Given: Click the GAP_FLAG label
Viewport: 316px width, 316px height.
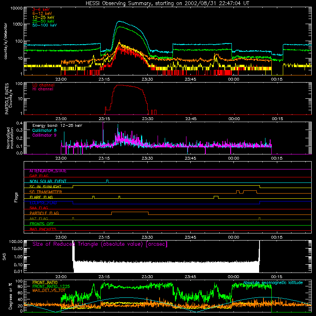Looking at the screenshot, I should (x=39, y=176).
